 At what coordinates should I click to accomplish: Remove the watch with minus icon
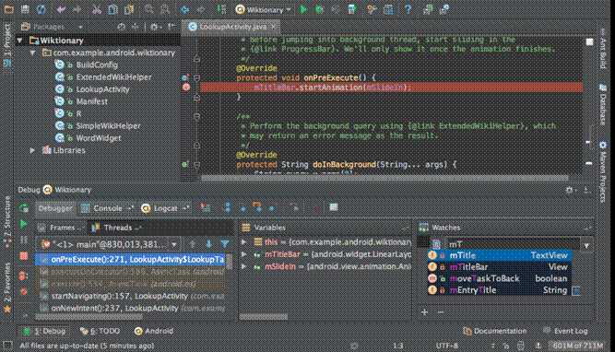click(x=441, y=312)
